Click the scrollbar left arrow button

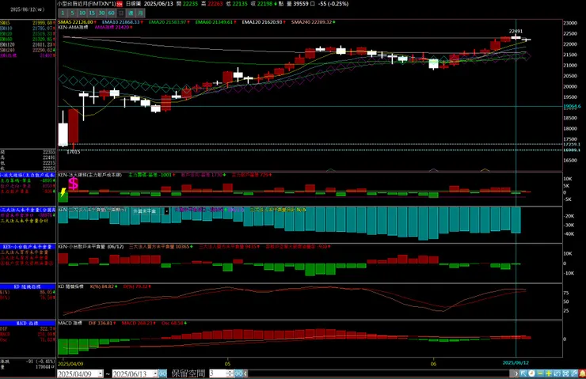246,373
